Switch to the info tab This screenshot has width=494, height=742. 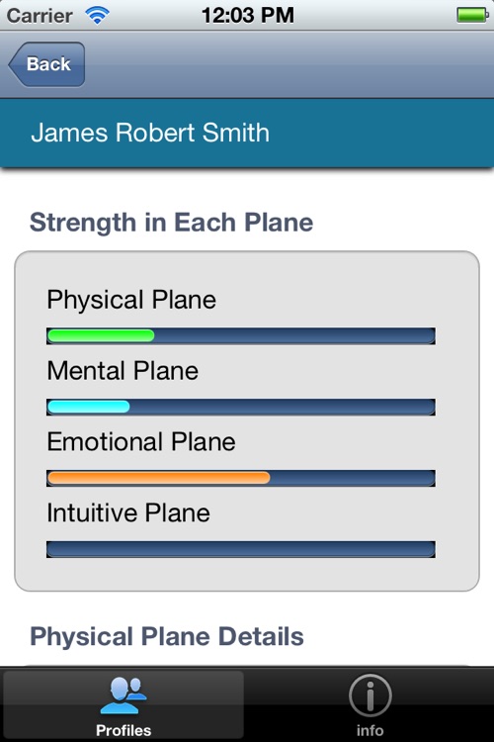(370, 705)
